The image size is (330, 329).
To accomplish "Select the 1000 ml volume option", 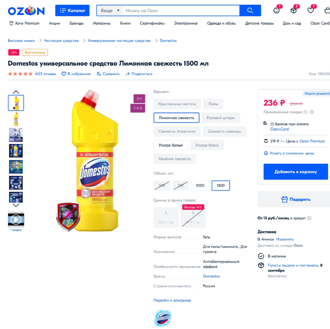I will pyautogui.click(x=200, y=186).
